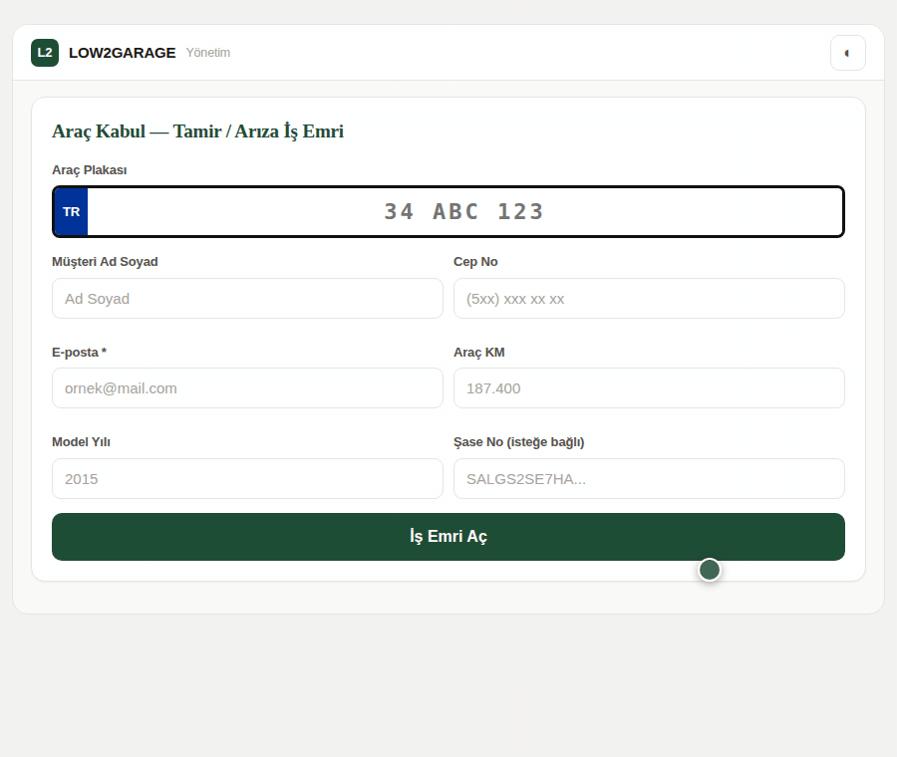Click the round green floating dot
897x757 pixels.
click(x=710, y=570)
